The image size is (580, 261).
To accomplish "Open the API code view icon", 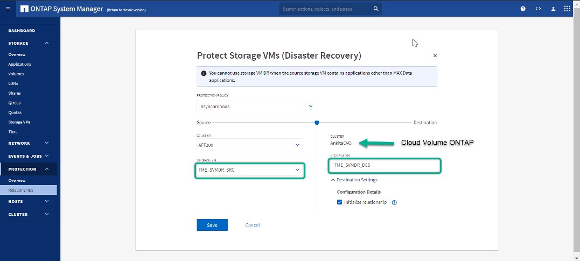I will (x=537, y=9).
